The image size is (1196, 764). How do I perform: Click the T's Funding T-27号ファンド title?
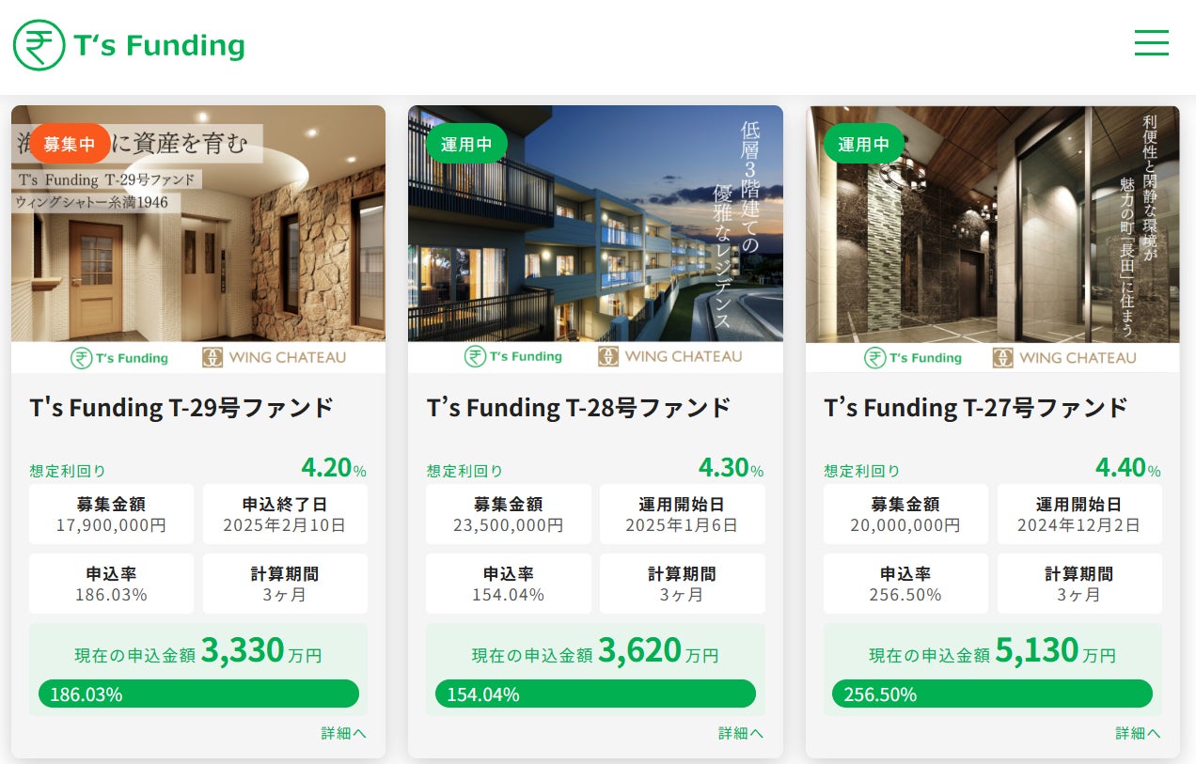[x=975, y=408]
